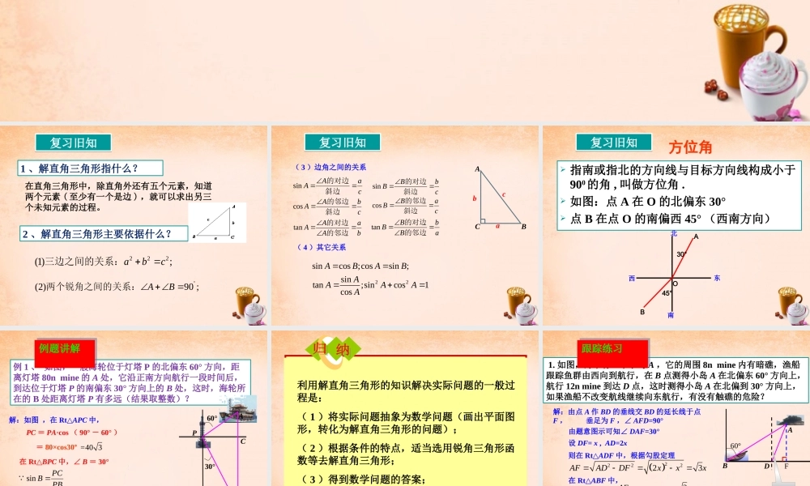Click the line "(2)两个锐角之间的关系"
This screenshot has width=810, height=486.
point(117,286)
